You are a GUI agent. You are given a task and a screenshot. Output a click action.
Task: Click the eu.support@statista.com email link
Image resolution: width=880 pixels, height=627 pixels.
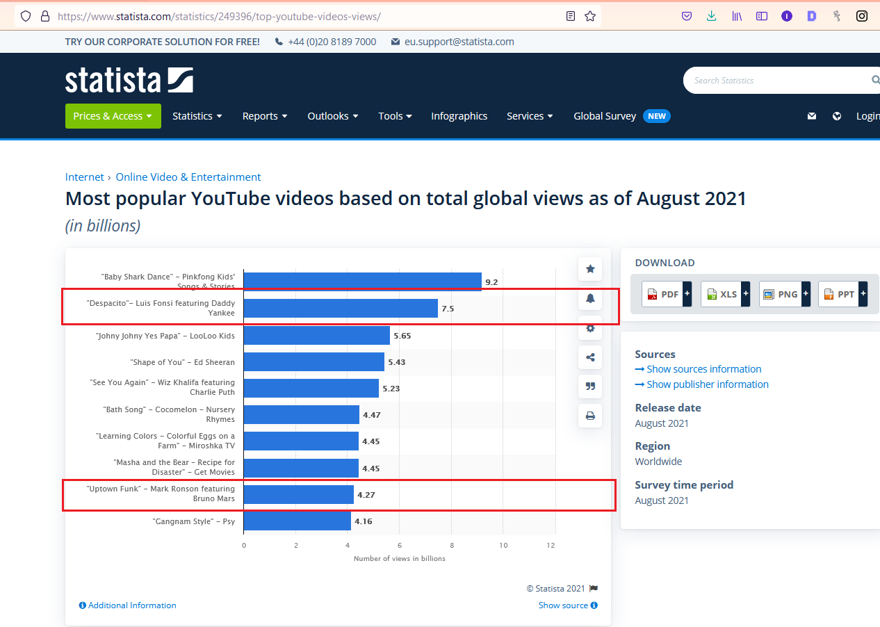pyautogui.click(x=453, y=42)
